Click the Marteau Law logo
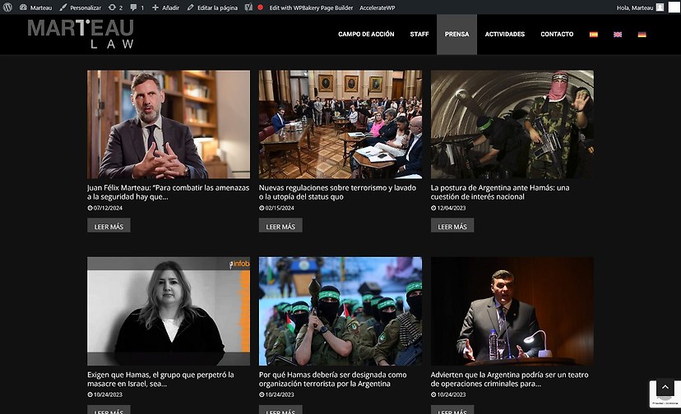The image size is (681, 414). pos(81,34)
